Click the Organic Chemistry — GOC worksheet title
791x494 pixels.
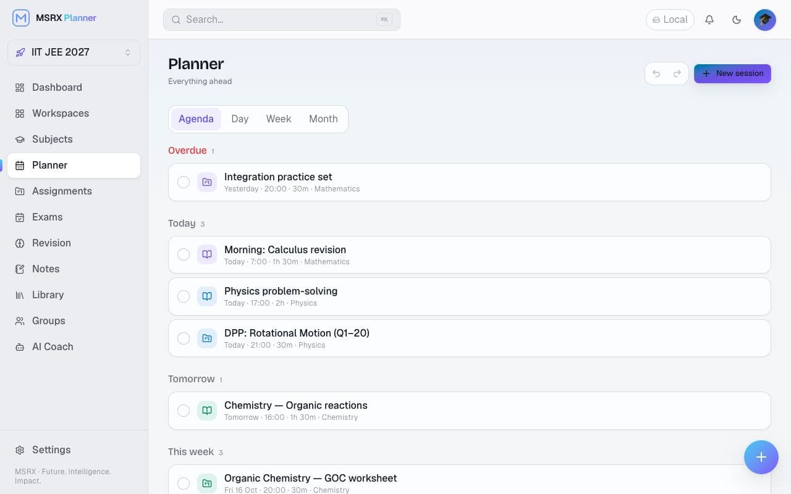[310, 478]
